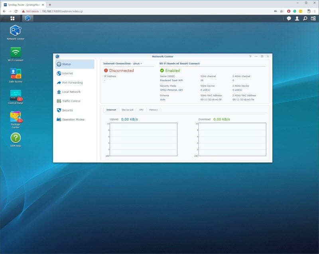Image resolution: width=319 pixels, height=254 pixels.
Task: Open Control Panel from the desktop
Action: (x=16, y=96)
